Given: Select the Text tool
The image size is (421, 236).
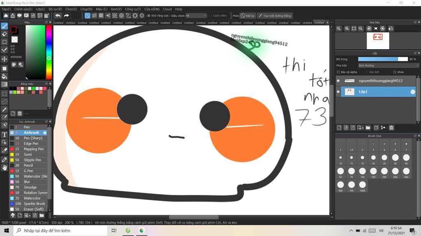Looking at the screenshot, I should 4,135.
